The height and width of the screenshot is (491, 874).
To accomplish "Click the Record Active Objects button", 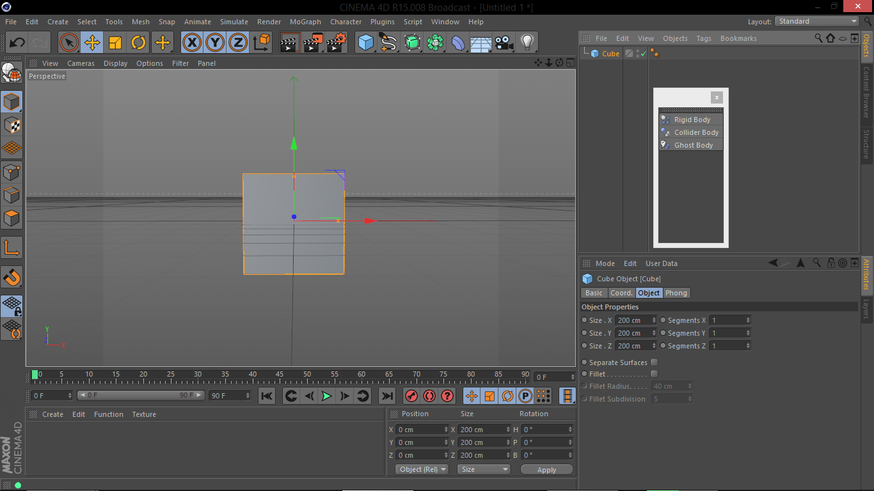I will coord(411,396).
